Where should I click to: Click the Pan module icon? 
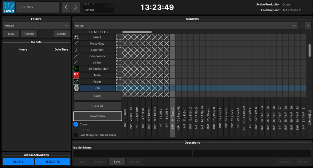point(76,88)
